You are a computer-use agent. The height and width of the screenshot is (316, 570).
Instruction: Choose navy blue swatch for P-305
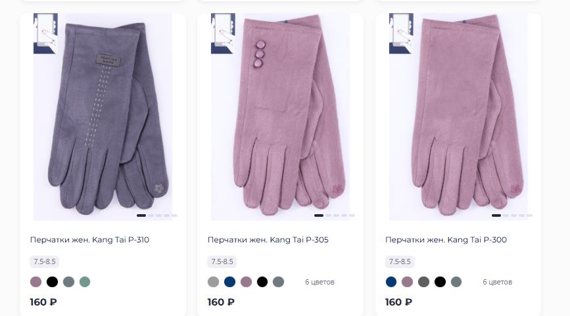tap(229, 282)
